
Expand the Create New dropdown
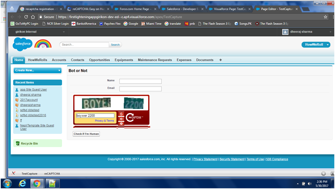pos(38,70)
